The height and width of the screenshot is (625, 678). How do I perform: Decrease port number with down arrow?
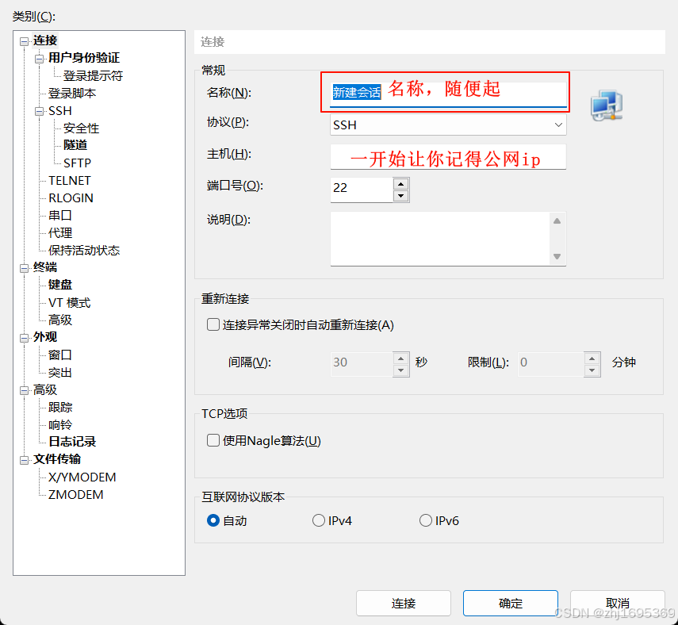400,196
